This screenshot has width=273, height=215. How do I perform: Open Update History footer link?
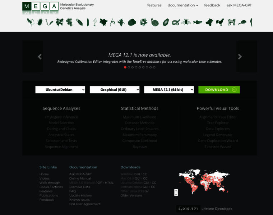coord(80,195)
